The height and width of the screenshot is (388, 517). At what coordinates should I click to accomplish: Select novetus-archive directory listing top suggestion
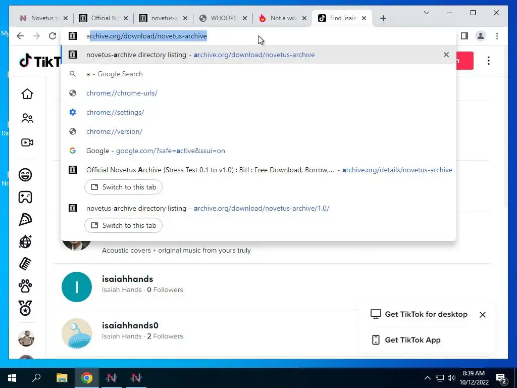(x=258, y=55)
